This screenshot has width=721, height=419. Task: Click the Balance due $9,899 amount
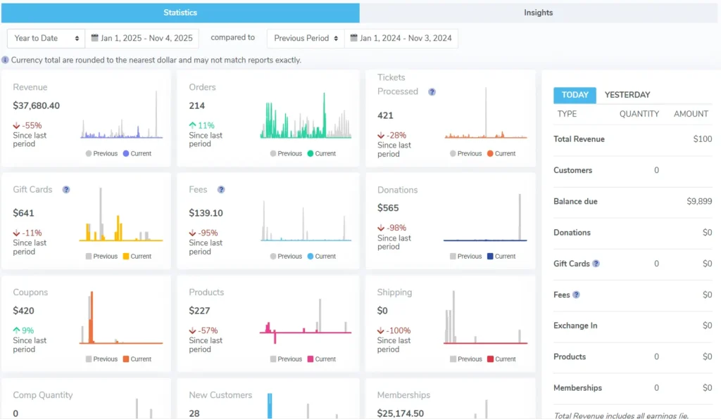pos(699,202)
